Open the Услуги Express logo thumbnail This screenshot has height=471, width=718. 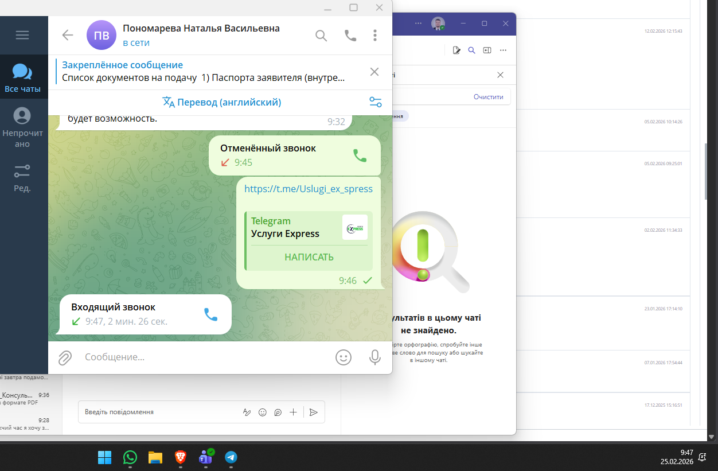[x=355, y=227]
